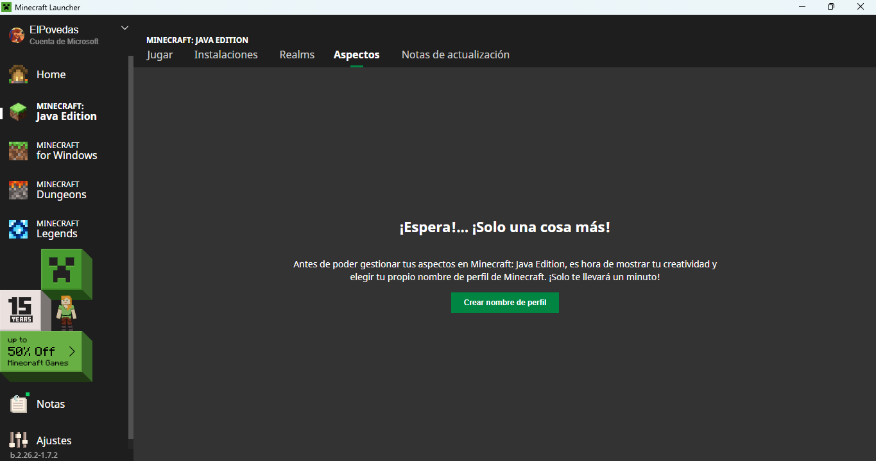Click the Notas clipboard icon
Image resolution: width=876 pixels, height=461 pixels.
[x=19, y=404]
